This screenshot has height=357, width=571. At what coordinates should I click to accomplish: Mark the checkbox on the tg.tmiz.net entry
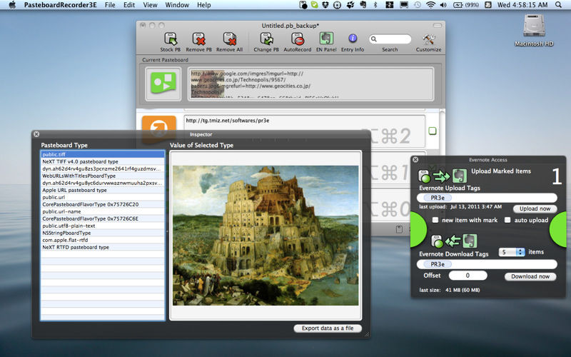(433, 131)
